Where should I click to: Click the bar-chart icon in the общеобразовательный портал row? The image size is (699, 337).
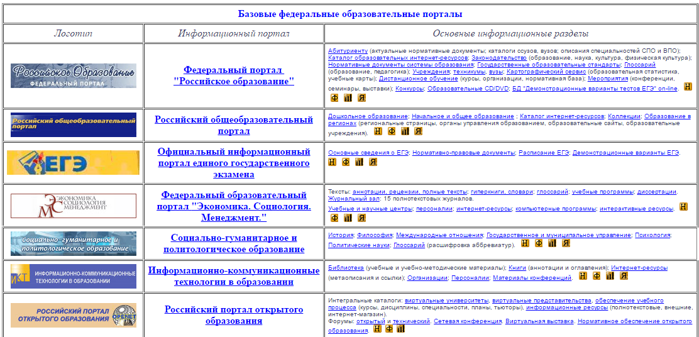[405, 131]
